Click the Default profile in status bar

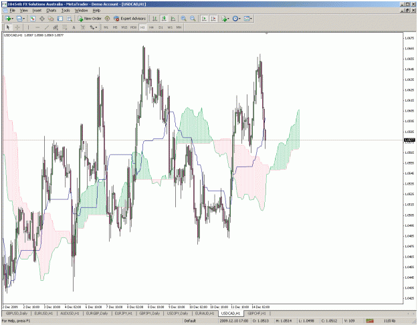point(190,321)
